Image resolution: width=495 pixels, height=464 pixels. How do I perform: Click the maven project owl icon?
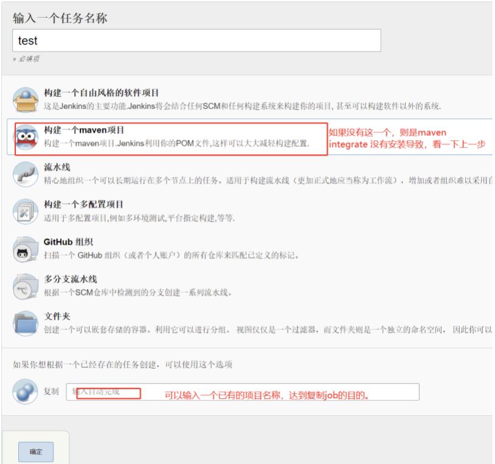click(26, 137)
